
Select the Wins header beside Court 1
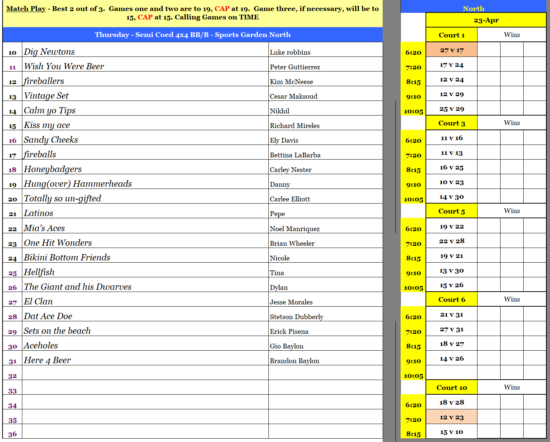click(511, 35)
